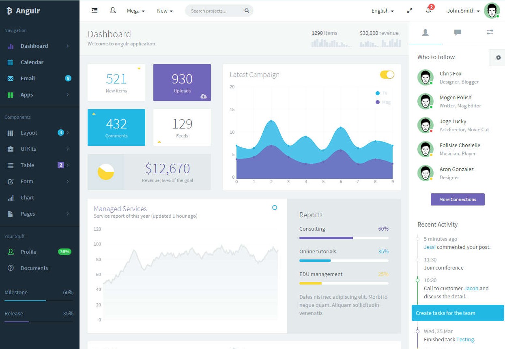
Task: Toggle the TV series legend in chart
Action: click(x=381, y=93)
